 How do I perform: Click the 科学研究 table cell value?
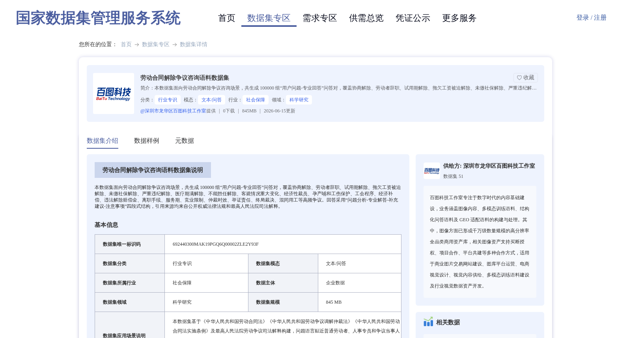(182, 302)
